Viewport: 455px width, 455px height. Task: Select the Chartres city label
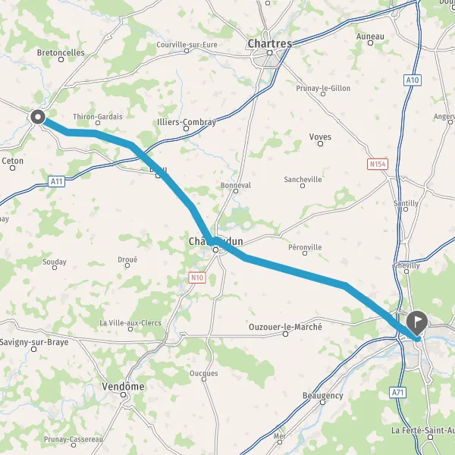tap(270, 44)
